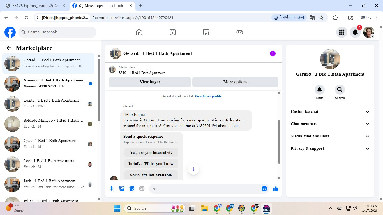
Task: Open Gerard's large profile thumbnail
Action: (330, 59)
